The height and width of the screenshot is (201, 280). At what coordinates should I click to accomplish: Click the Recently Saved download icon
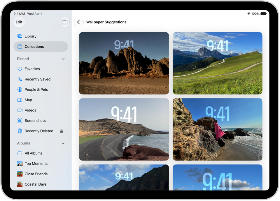20,79
